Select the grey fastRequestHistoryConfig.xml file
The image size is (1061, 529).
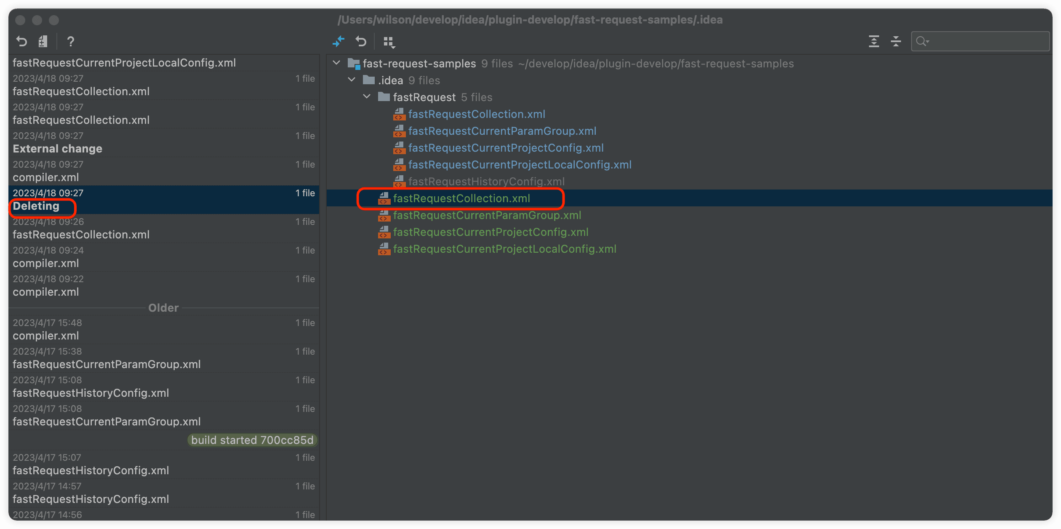[486, 182]
